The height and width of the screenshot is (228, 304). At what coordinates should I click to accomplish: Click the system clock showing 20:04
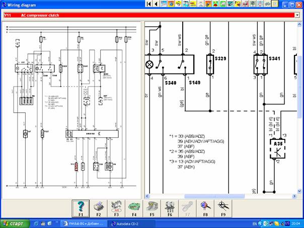pos(296,223)
